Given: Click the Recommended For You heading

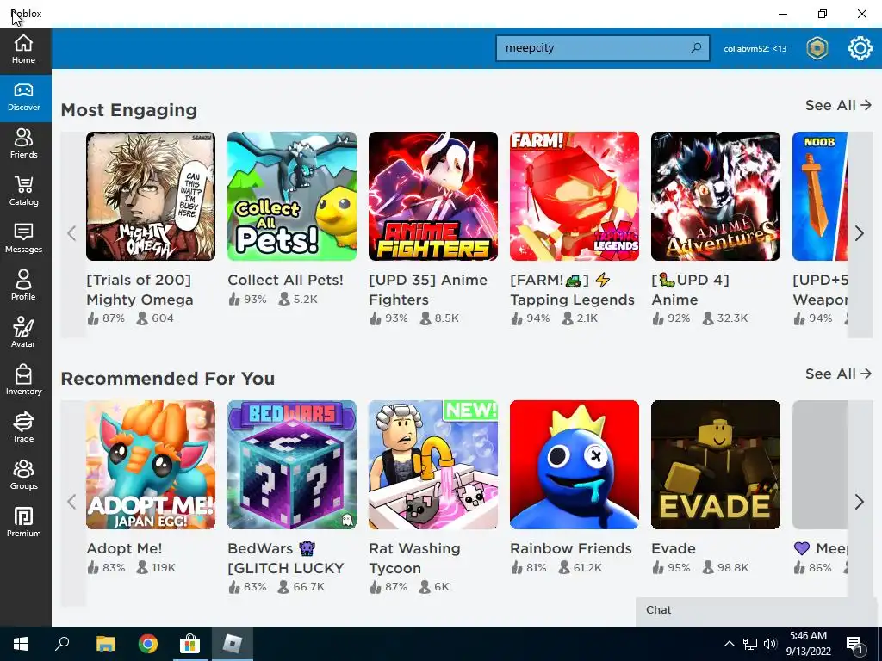Looking at the screenshot, I should pyautogui.click(x=168, y=379).
